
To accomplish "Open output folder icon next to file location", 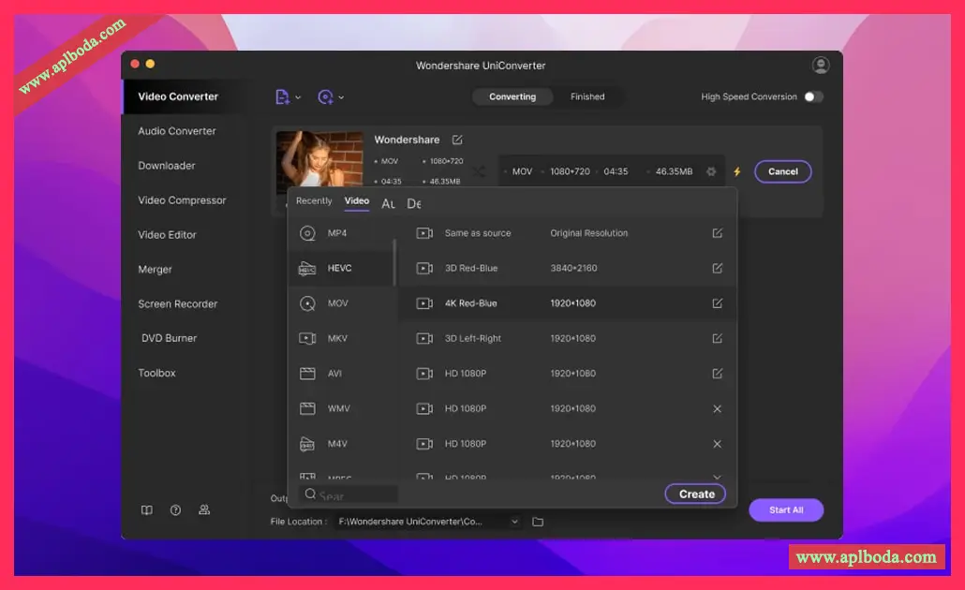I will click(x=538, y=522).
